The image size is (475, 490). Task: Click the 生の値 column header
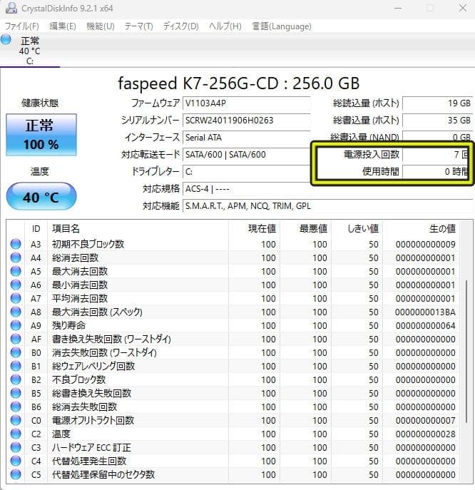(x=421, y=229)
